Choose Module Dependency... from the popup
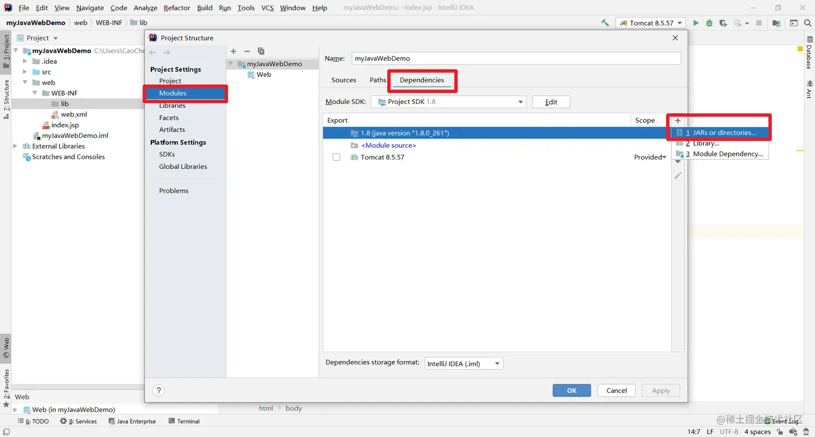This screenshot has width=815, height=437. [721, 154]
